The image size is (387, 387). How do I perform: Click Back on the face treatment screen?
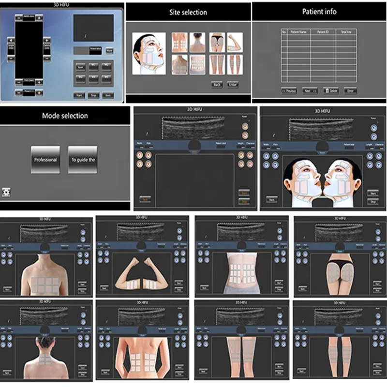(x=272, y=199)
